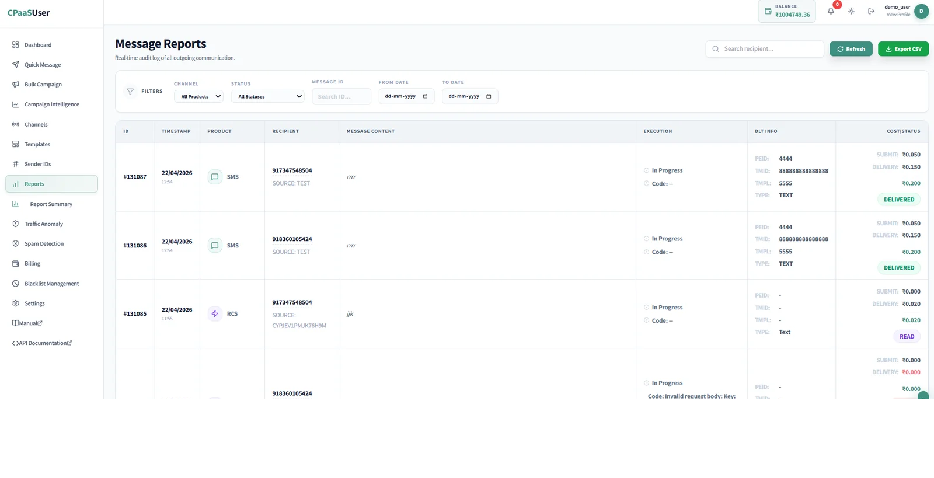Open the Manual external link
Image resolution: width=934 pixels, height=478 pixels.
point(27,323)
